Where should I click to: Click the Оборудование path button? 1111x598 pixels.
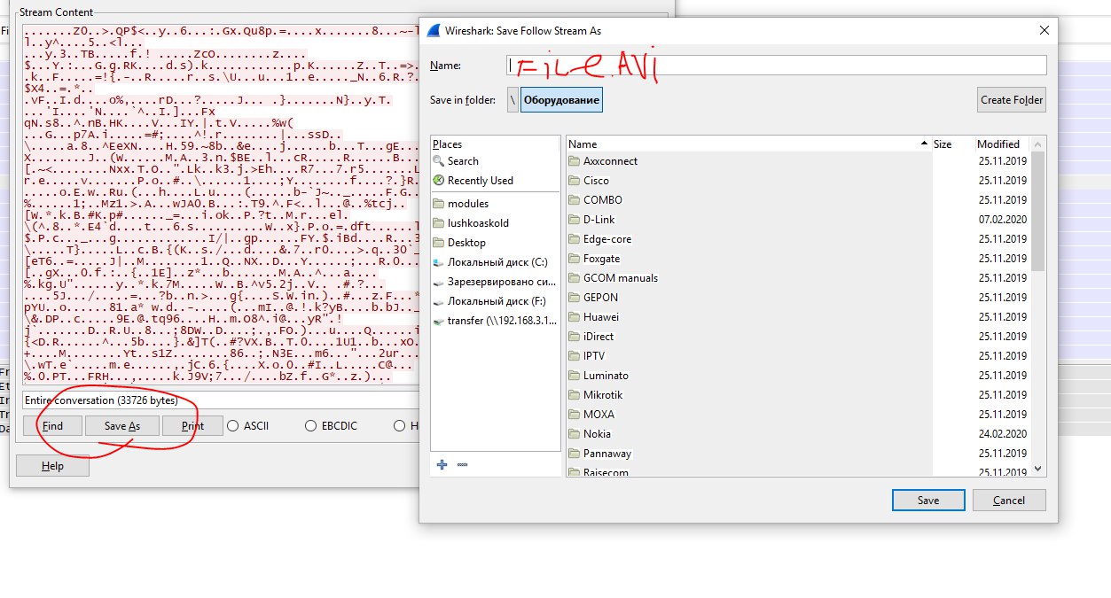[561, 100]
